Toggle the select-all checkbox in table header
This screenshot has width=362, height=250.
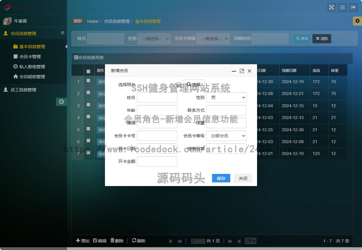point(88,71)
